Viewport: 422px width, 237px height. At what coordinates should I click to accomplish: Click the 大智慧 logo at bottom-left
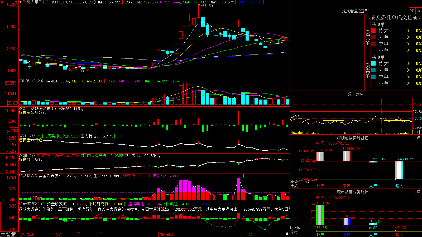8,234
